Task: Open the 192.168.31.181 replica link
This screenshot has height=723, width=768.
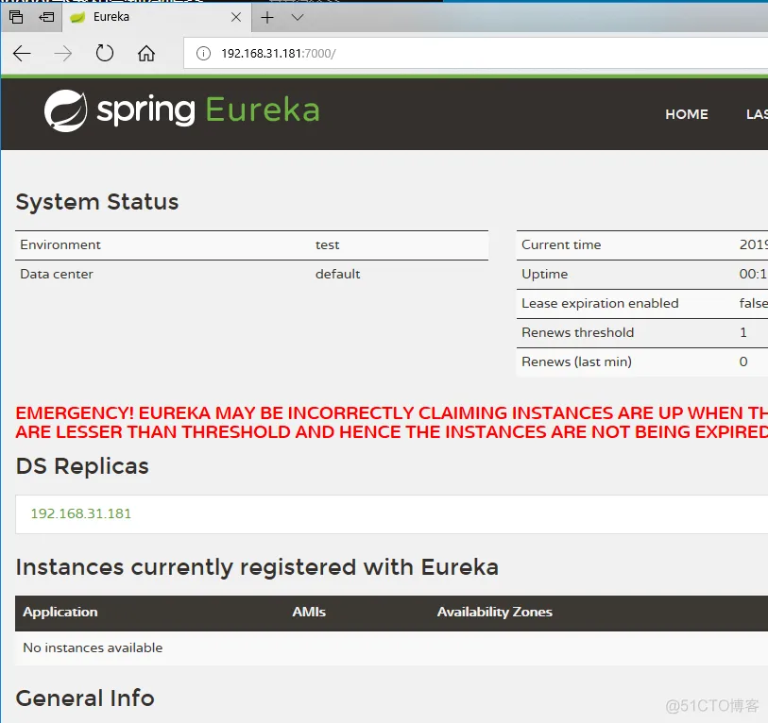Action: coord(81,513)
